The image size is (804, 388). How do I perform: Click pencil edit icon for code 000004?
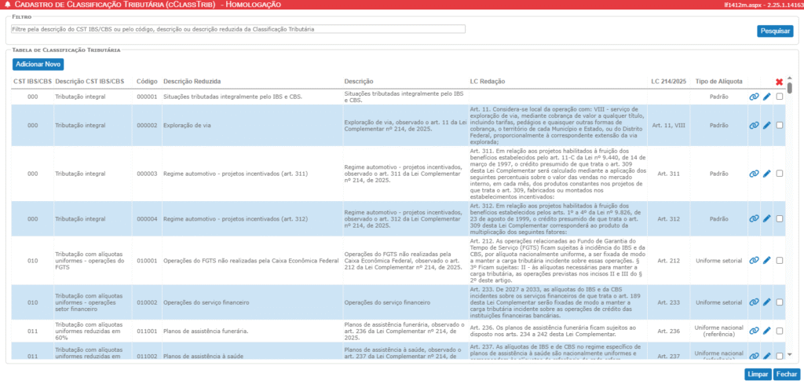(767, 218)
